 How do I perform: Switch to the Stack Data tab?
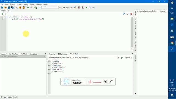pyautogui.click(x=24, y=54)
